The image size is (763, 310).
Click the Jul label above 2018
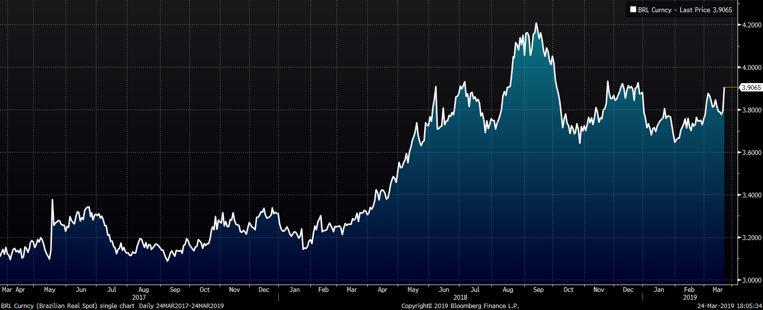pos(476,289)
